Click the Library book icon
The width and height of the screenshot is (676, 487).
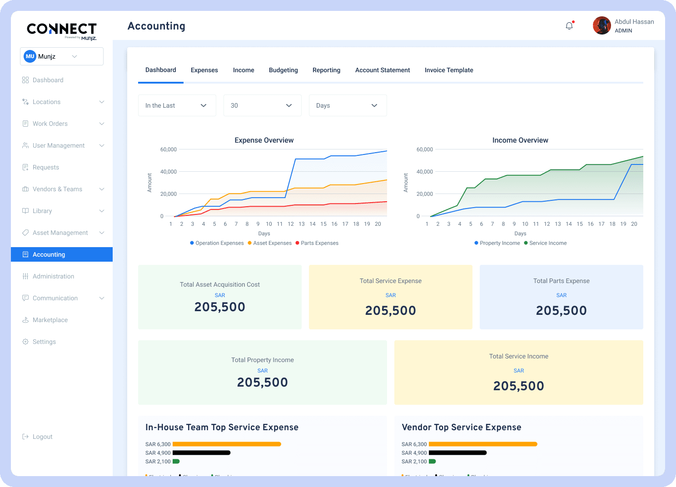click(x=25, y=211)
